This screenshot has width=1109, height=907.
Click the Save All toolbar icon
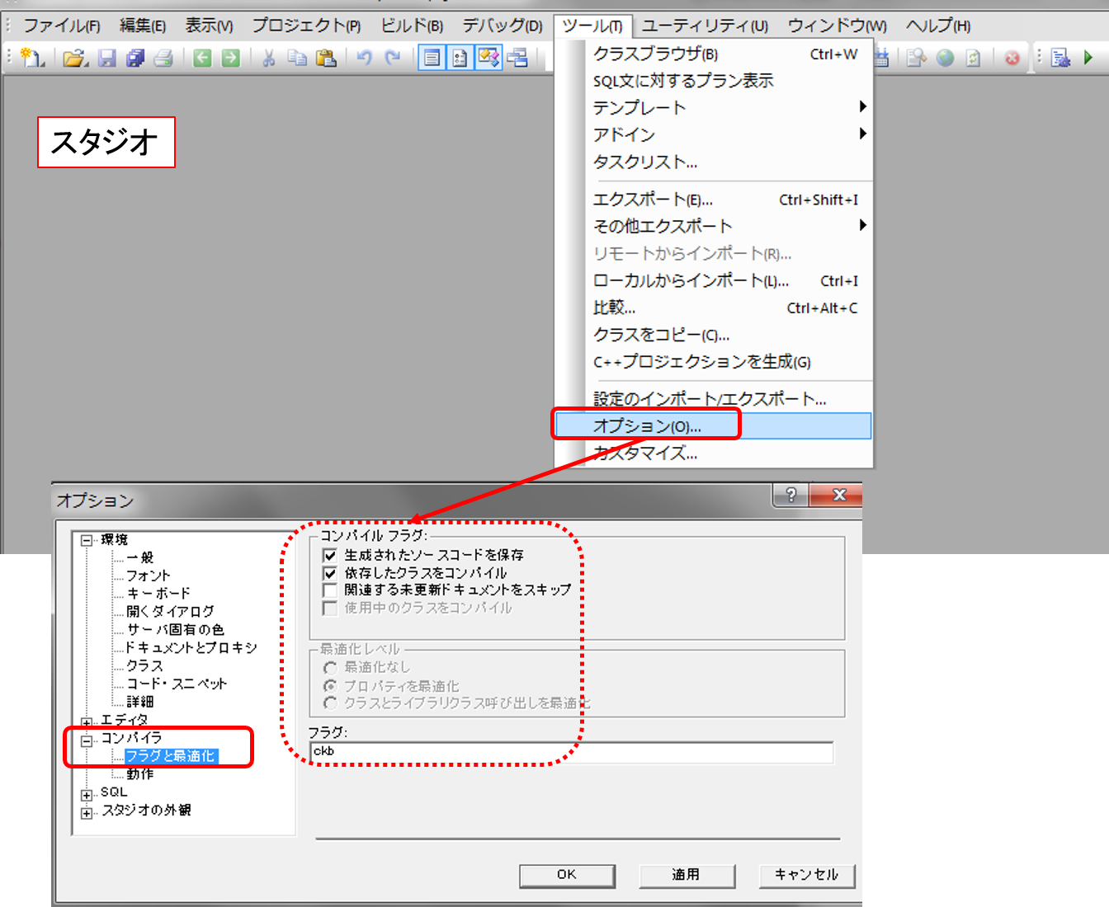pos(135,58)
